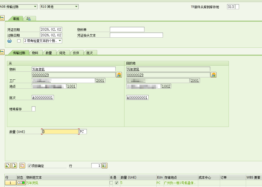Collapse the header data section icon
Image resolution: width=262 pixels, height=187 pixels.
tap(2, 18)
